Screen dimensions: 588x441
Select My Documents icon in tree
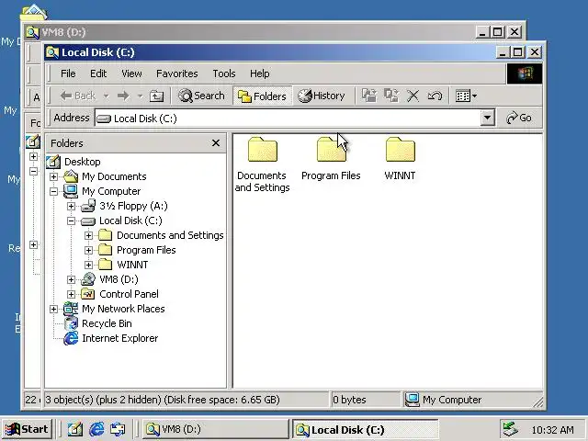71,176
